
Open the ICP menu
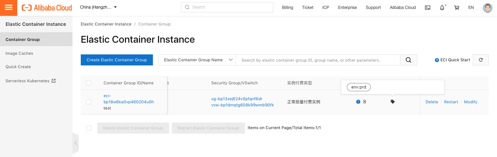pos(326,8)
